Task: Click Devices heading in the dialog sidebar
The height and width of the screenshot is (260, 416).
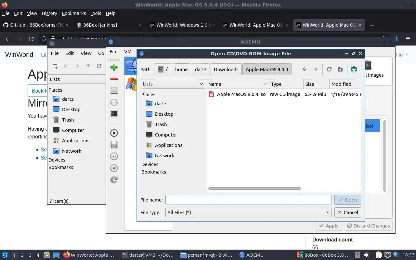Action: pyautogui.click(x=150, y=164)
